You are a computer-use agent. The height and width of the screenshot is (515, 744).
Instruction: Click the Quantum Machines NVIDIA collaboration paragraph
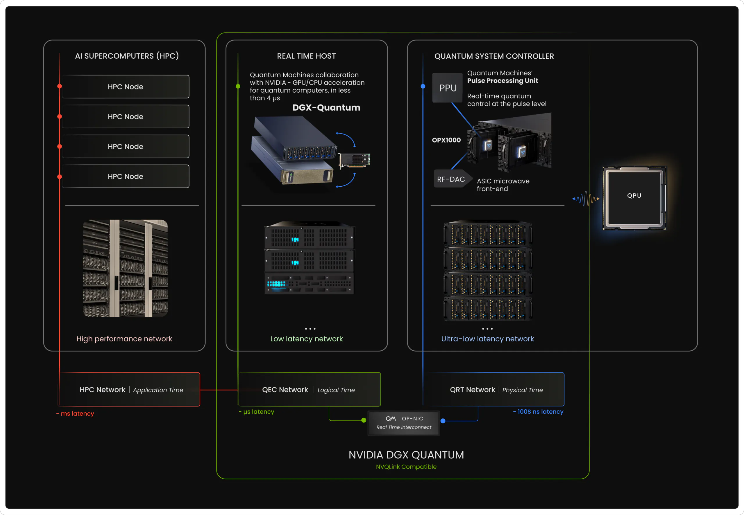[307, 87]
